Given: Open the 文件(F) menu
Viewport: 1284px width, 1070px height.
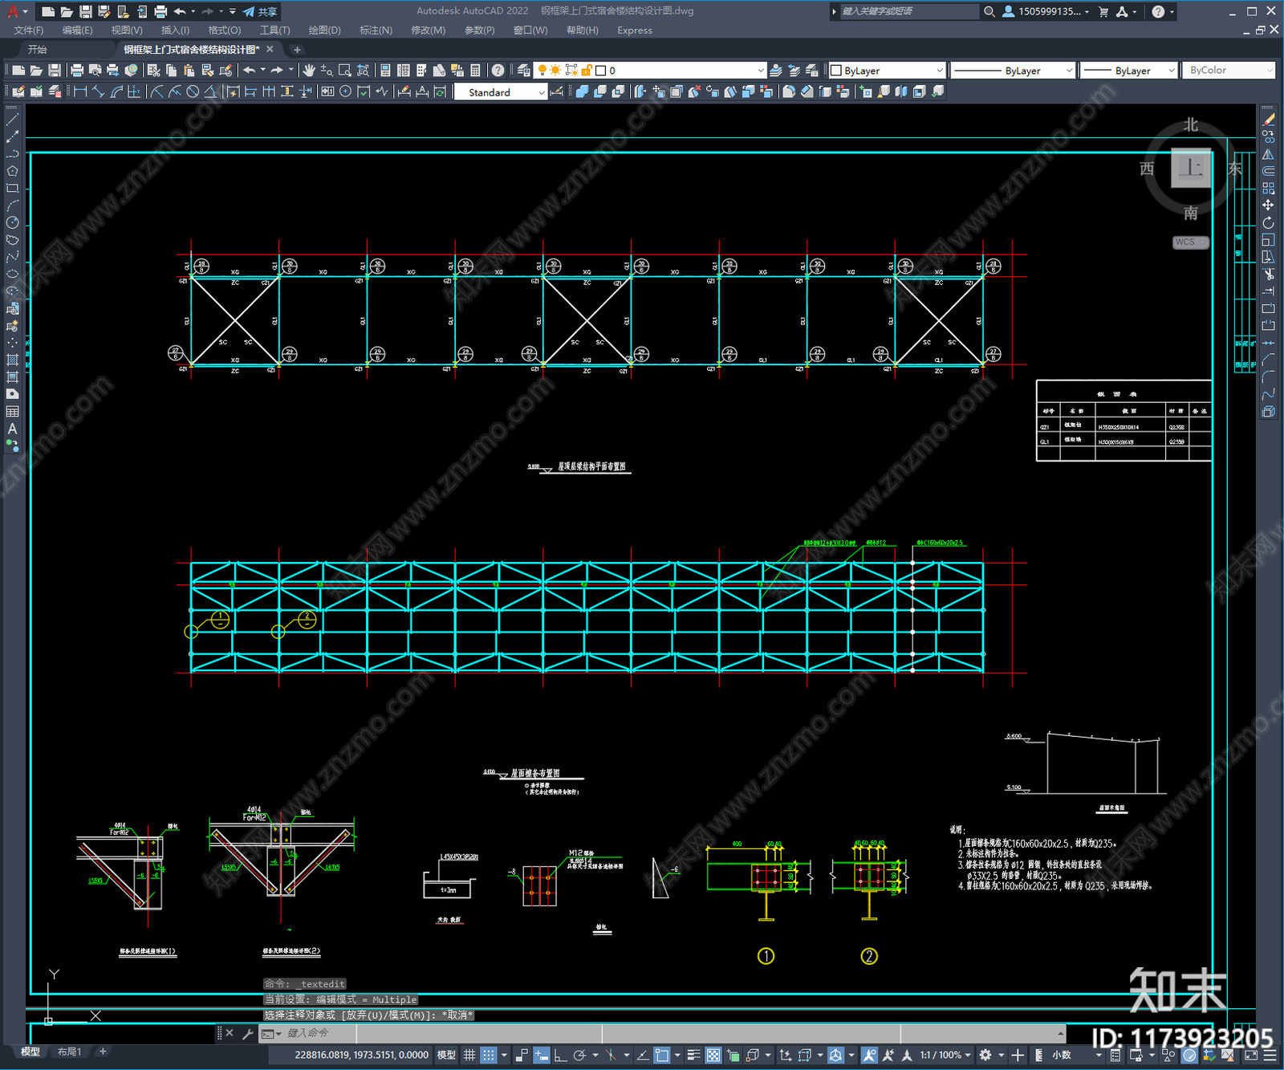Looking at the screenshot, I should pos(29,31).
